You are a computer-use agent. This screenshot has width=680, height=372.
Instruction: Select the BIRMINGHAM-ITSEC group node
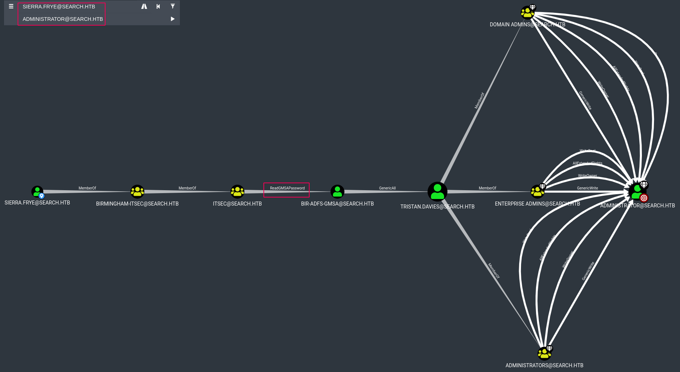coord(137,192)
